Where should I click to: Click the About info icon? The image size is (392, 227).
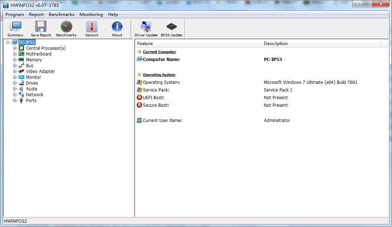pos(117,27)
